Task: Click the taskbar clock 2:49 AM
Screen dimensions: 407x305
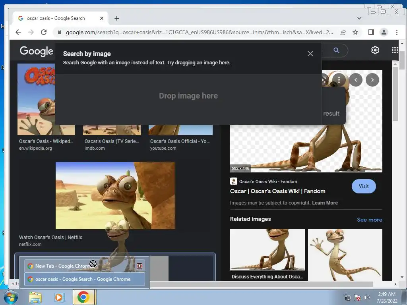Action: 387,294
